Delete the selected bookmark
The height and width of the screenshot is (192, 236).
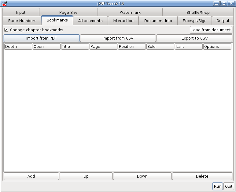202,176
